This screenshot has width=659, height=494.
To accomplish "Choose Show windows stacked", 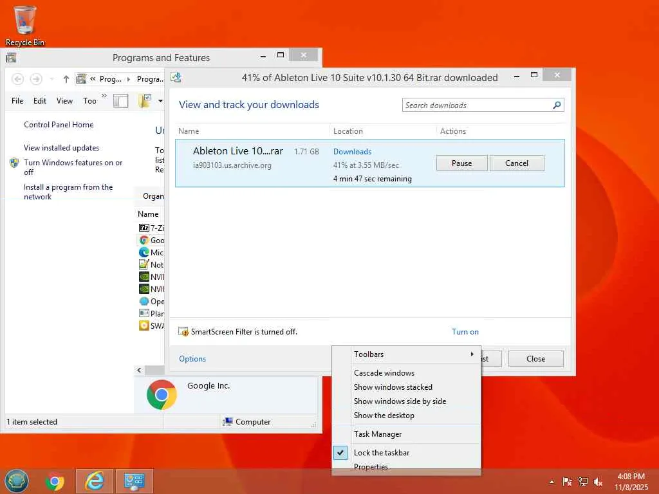I will tap(407, 387).
